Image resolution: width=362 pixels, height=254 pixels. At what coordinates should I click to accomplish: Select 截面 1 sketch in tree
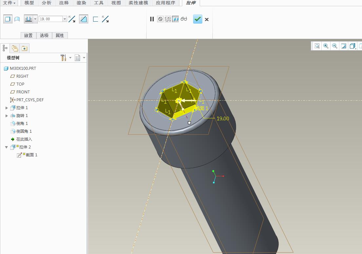point(27,155)
